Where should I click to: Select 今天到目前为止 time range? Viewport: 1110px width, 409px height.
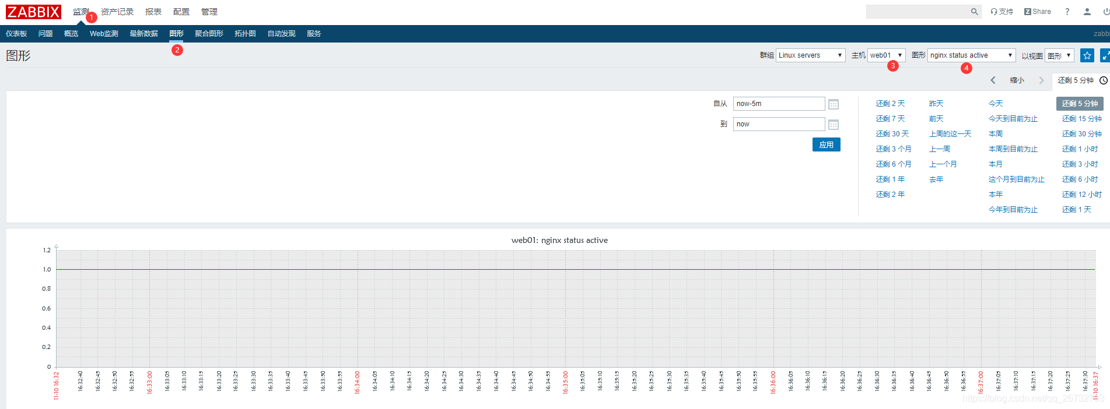[1013, 119]
